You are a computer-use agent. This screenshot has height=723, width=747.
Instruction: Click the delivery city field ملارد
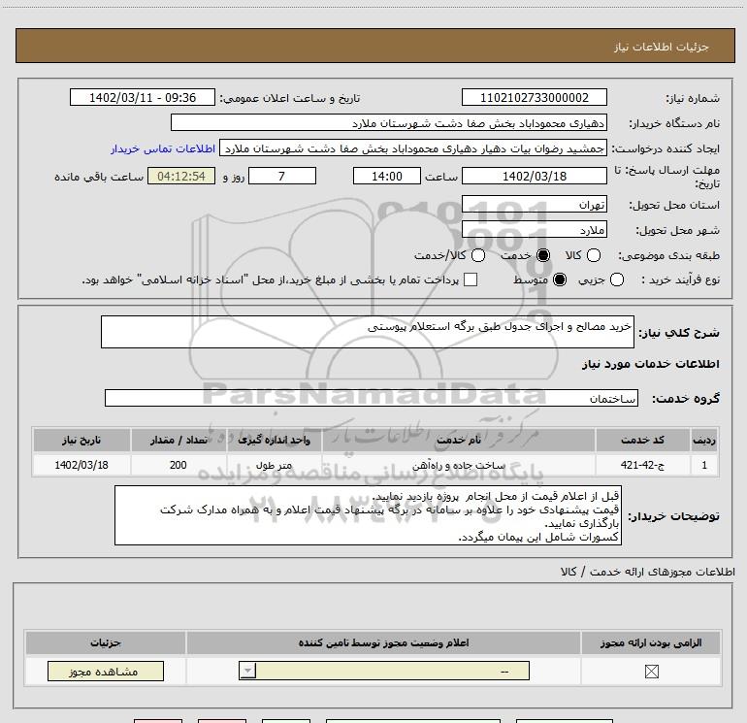pos(534,229)
